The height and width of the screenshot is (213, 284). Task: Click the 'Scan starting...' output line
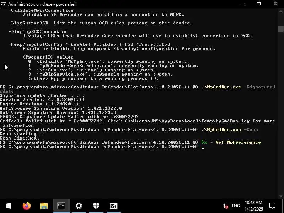coord(22,134)
